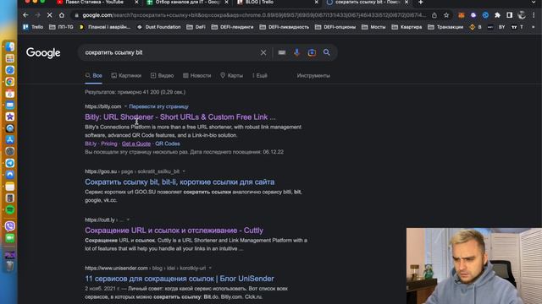Open Сократить ссылку bit goo.su result
The image size is (542, 304).
[180, 182]
